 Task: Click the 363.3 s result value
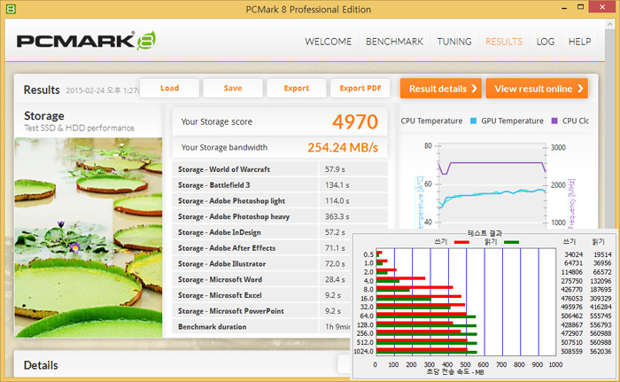coord(337,216)
